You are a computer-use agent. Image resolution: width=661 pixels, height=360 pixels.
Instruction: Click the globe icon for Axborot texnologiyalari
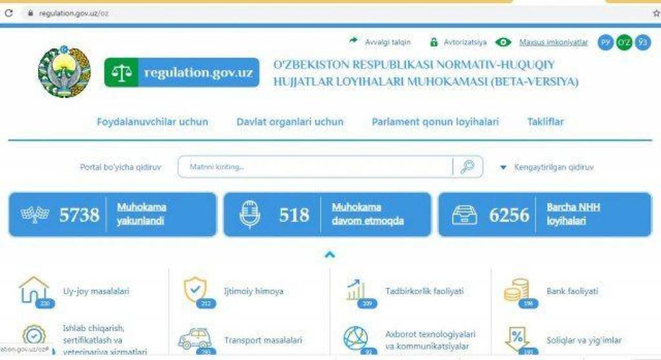[x=355, y=339]
